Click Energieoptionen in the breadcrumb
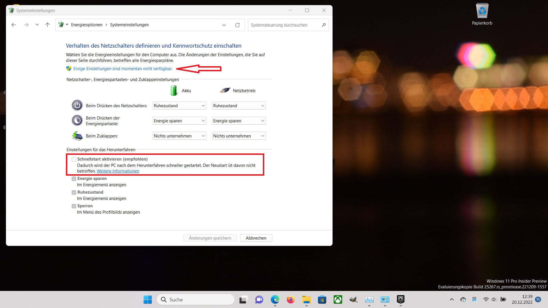Screen dimensions: 548x308 tap(86, 25)
